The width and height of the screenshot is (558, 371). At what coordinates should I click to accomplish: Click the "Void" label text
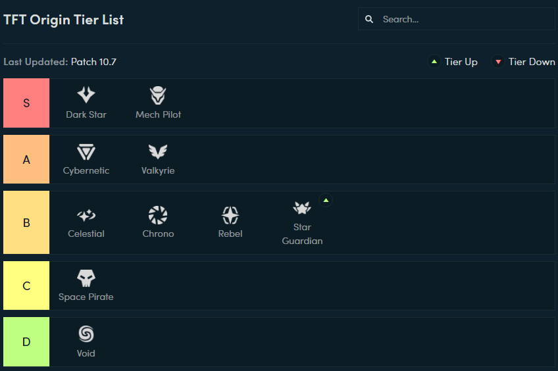point(86,353)
